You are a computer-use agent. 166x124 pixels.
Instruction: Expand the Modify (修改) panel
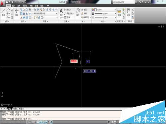point(23,21)
